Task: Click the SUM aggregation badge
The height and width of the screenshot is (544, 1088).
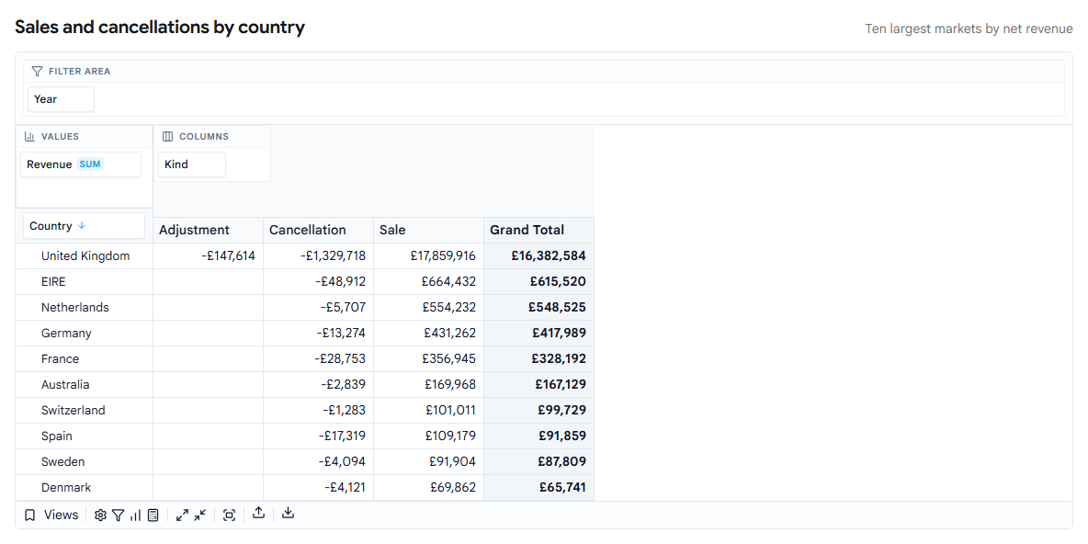Action: [89, 164]
